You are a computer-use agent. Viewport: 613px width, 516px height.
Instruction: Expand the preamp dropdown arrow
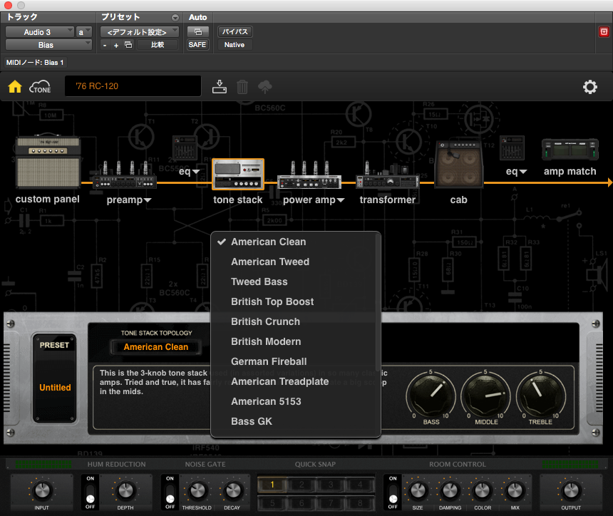(x=148, y=200)
